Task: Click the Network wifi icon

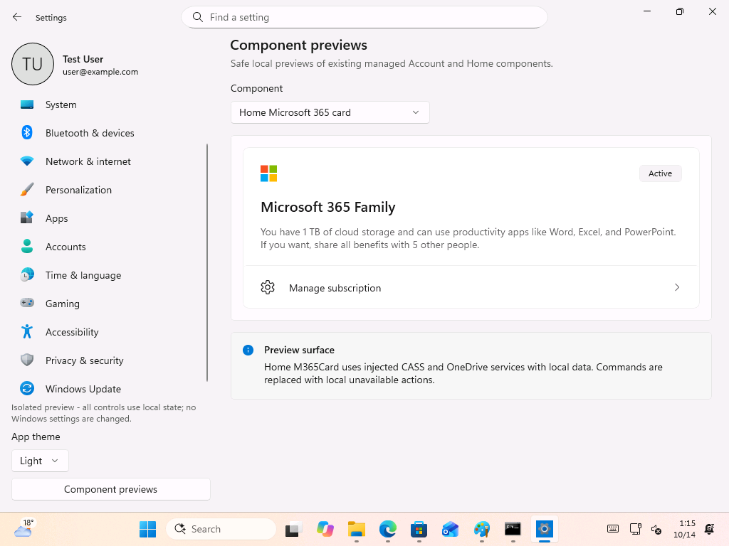Action: (x=27, y=161)
